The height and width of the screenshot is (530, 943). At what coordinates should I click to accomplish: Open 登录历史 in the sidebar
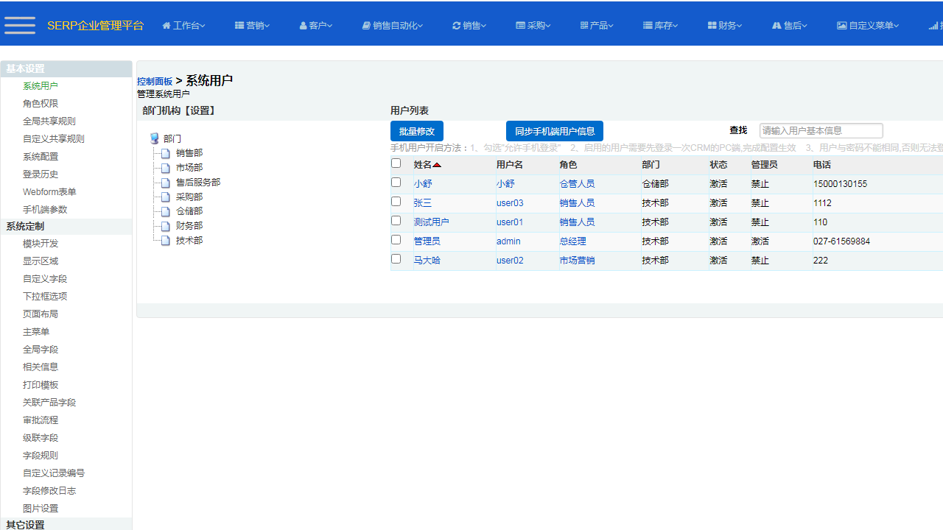coord(41,174)
